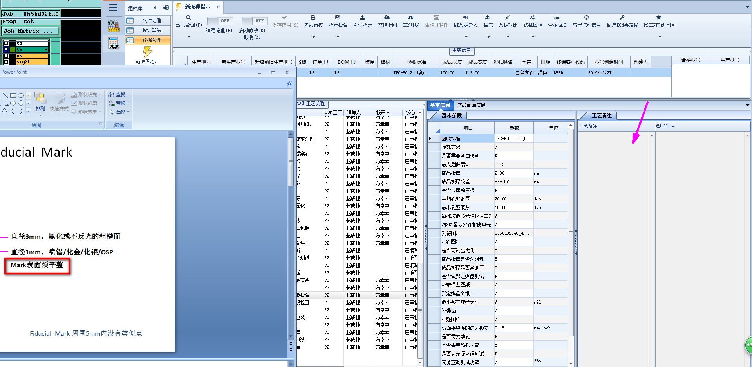The height and width of the screenshot is (367, 752).
Task: Click the 型号查询 magnifier icon
Action: click(x=188, y=18)
